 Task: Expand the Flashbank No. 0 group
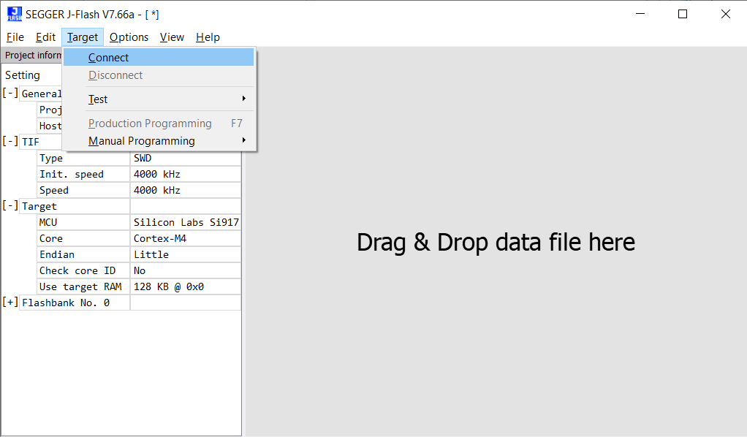click(x=10, y=302)
